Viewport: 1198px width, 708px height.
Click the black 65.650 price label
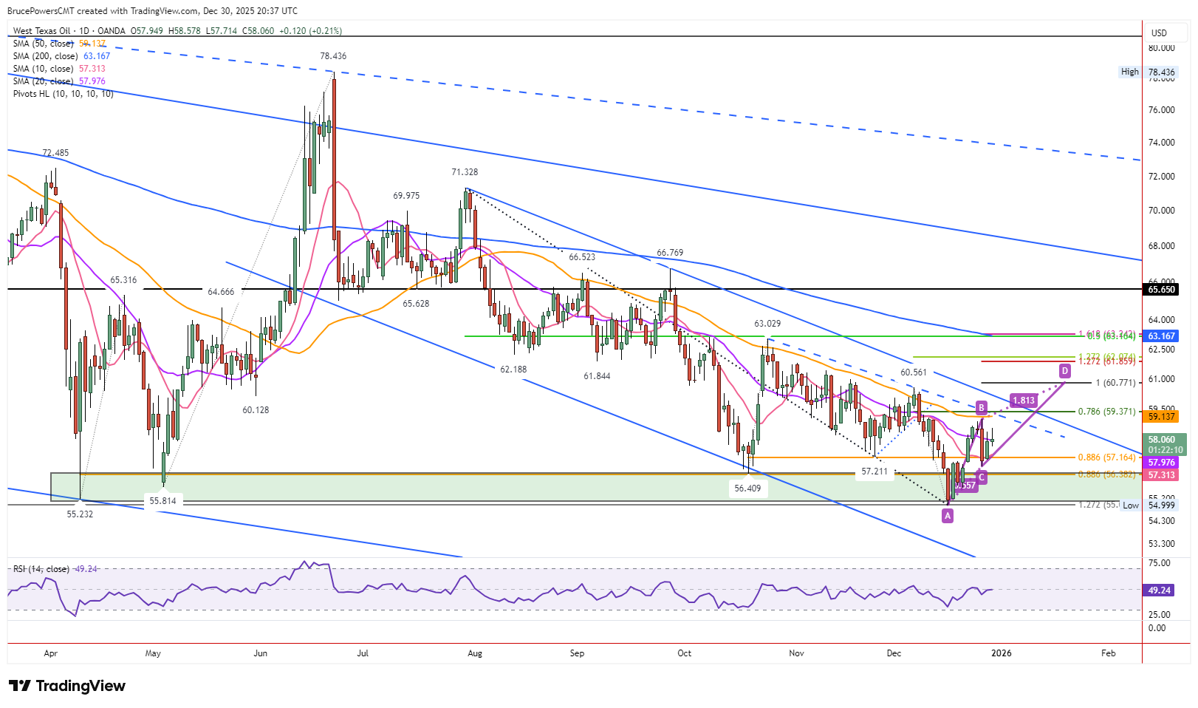(1162, 290)
